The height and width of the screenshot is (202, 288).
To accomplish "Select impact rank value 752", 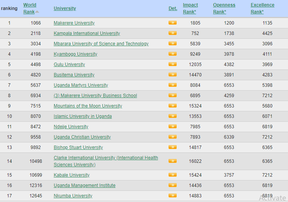I will click(195, 33).
